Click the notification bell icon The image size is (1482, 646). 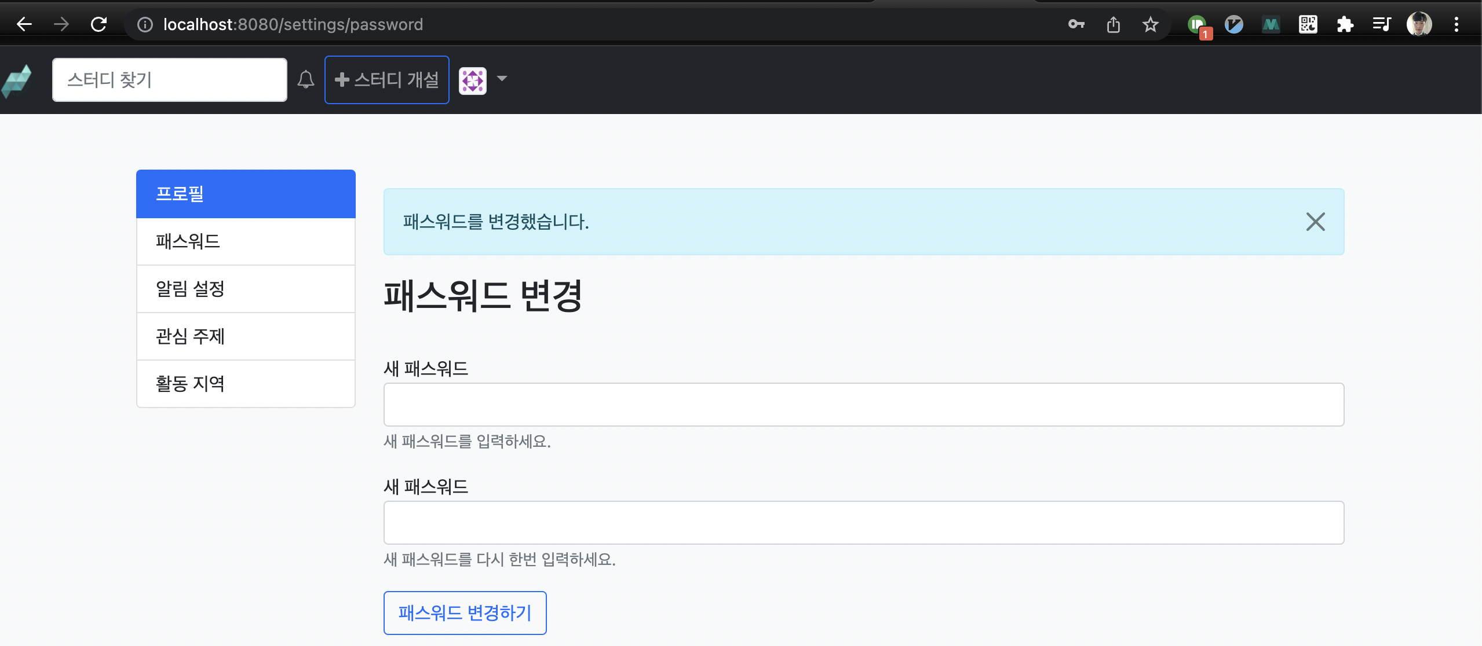[x=305, y=79]
